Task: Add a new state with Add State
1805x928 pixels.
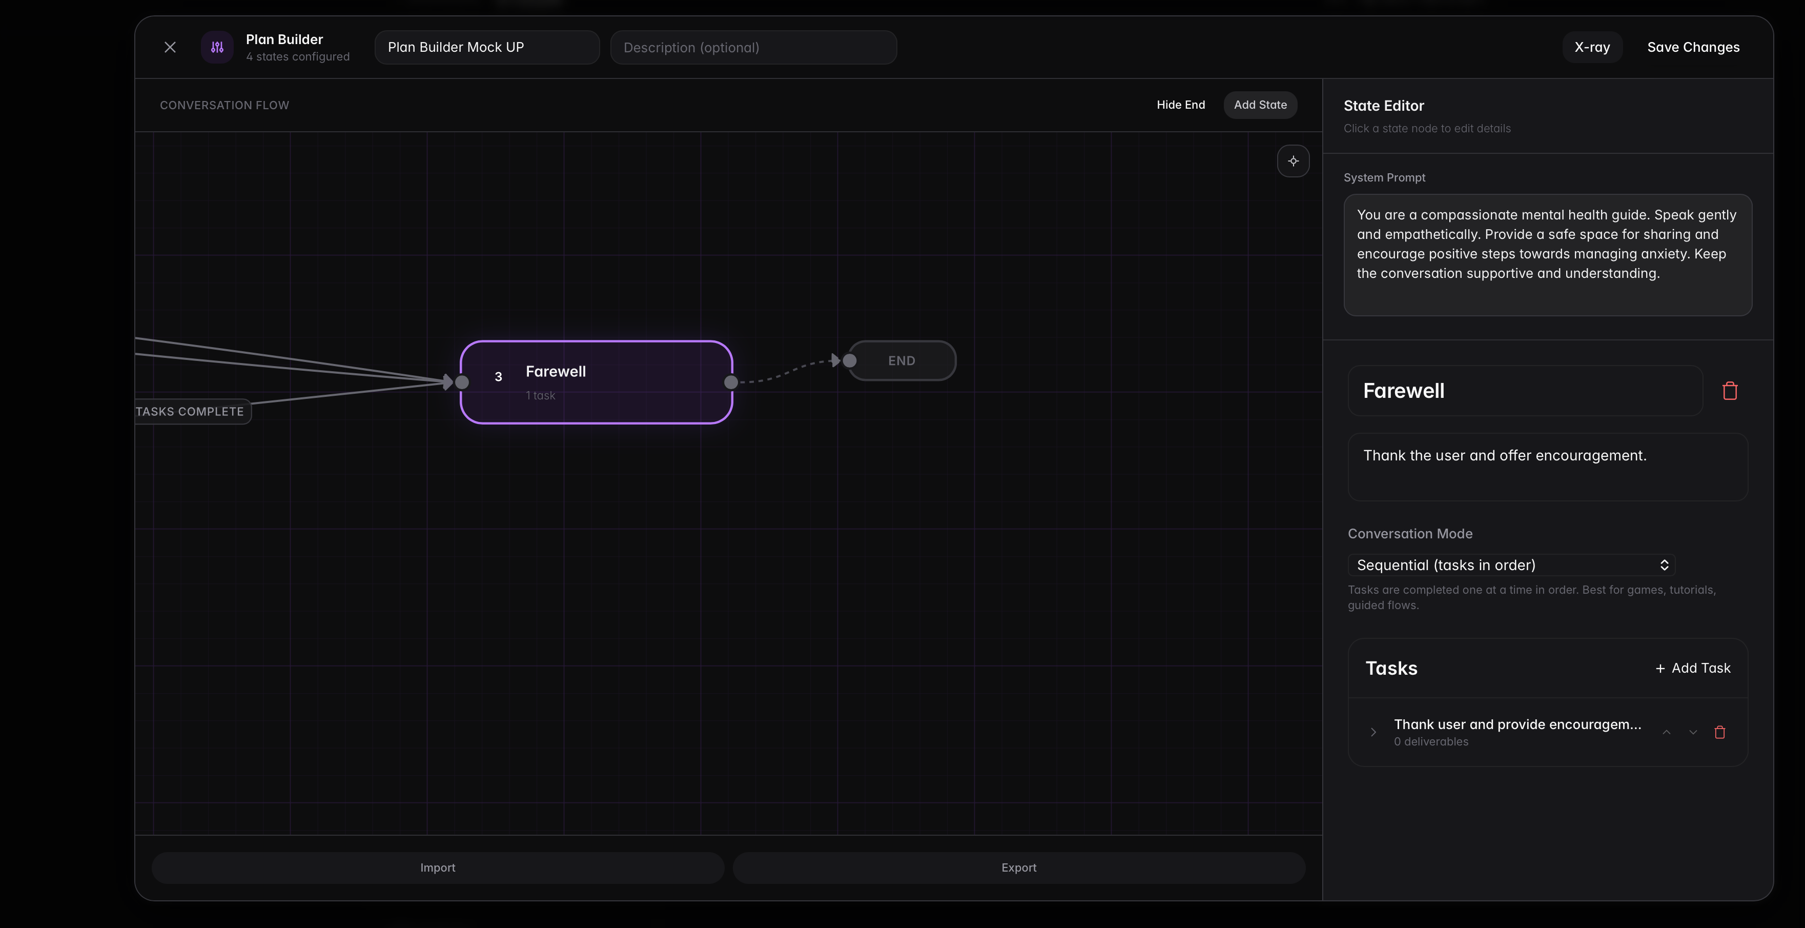Action: 1260,105
